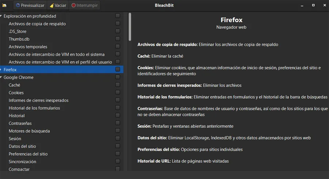Select the .DS_Store tree item
This screenshot has height=179, width=329.
coord(61,31)
